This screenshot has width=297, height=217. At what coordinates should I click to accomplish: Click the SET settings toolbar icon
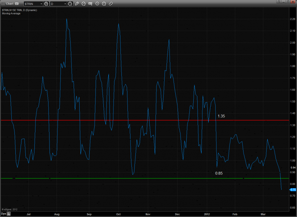coord(91,4)
